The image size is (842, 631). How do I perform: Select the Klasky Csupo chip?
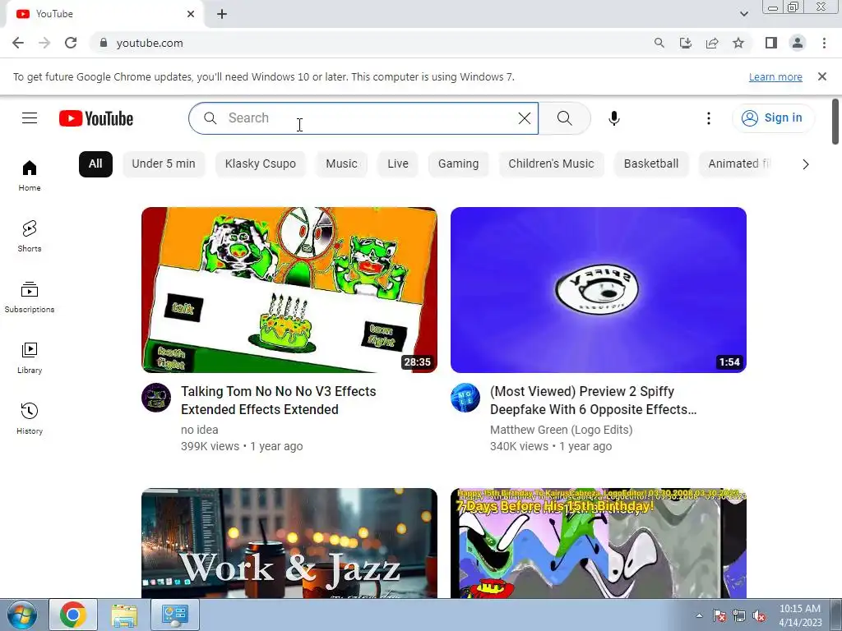point(261,164)
